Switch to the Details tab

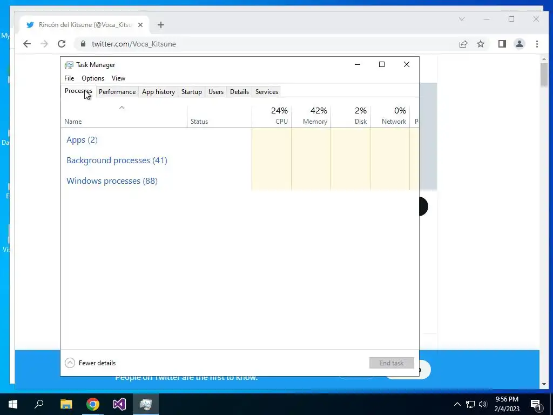[239, 92]
